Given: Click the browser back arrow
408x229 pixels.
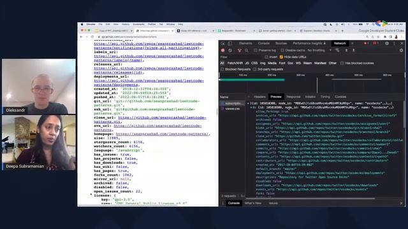Looking at the screenshot, I should (x=81, y=37).
